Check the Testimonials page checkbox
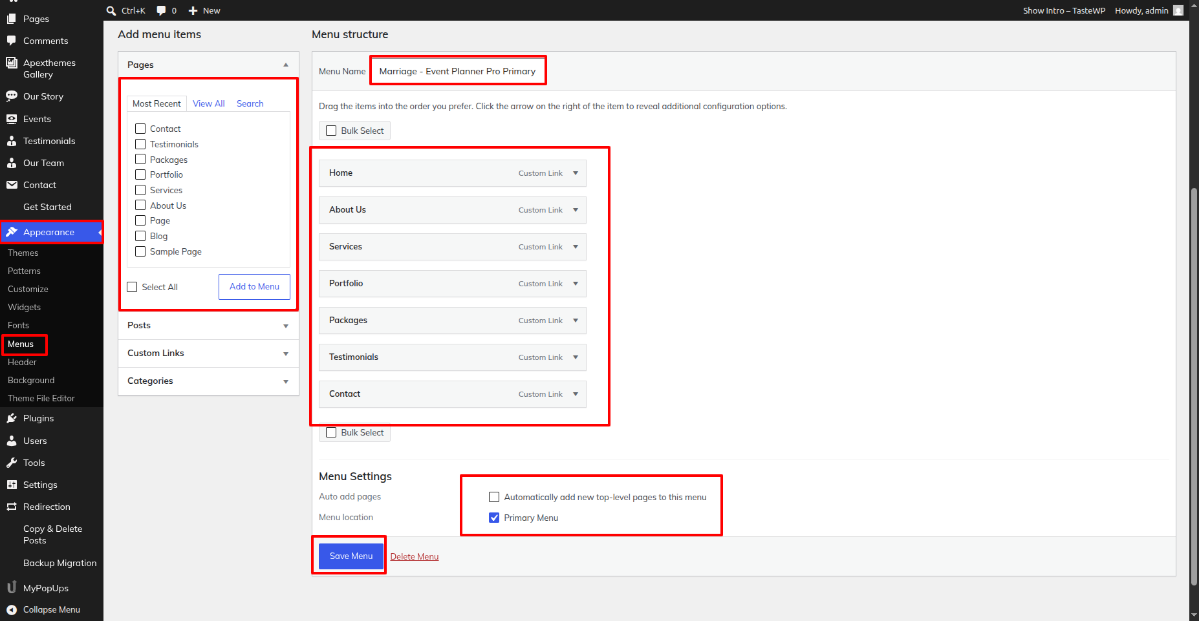 [x=140, y=144]
